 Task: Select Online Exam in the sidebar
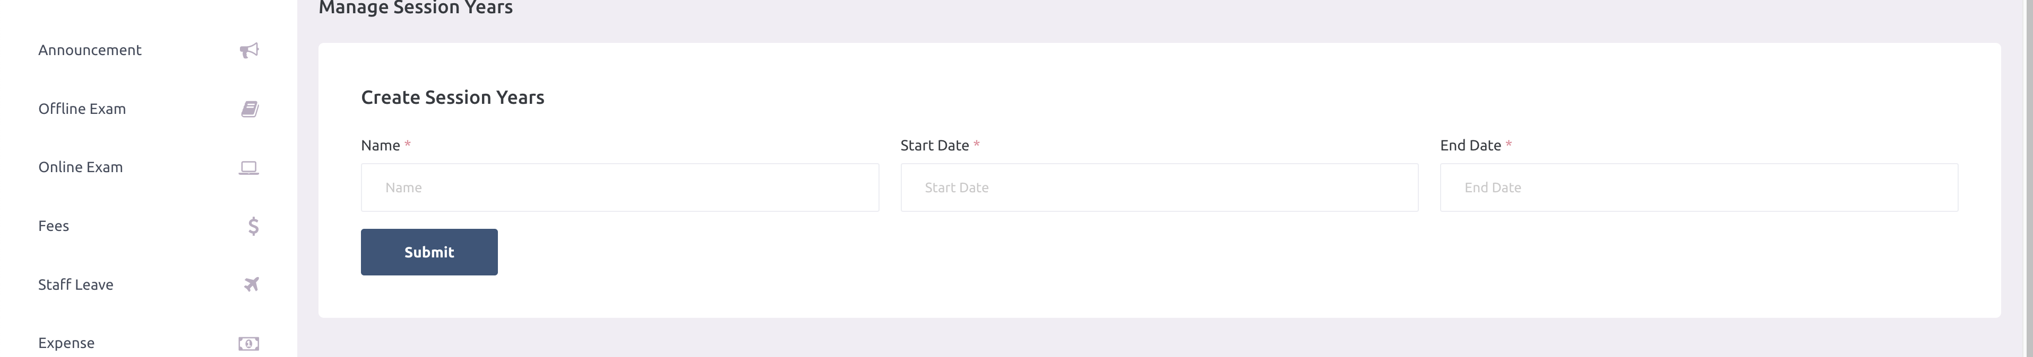point(149,167)
